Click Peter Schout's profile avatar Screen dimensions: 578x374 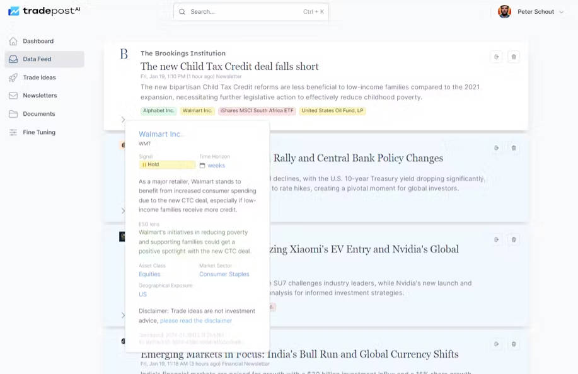(504, 11)
